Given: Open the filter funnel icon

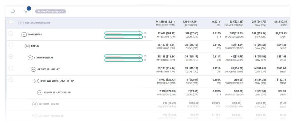Looking at the screenshot, I should [x=26, y=12].
